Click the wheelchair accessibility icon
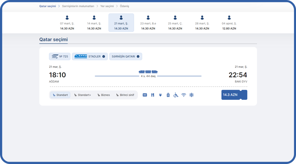This screenshot has height=164, width=296. coord(176,95)
